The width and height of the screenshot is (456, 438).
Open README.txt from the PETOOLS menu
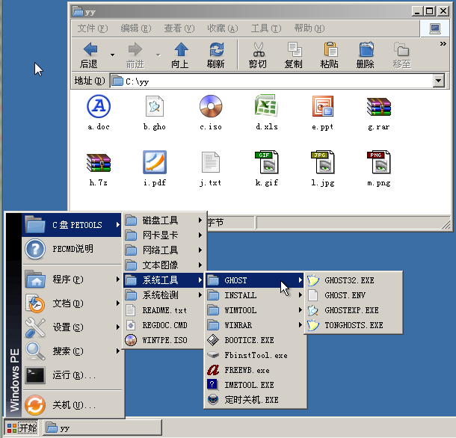(x=164, y=310)
